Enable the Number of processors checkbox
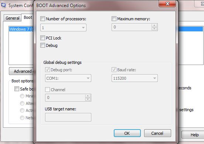 coord(42,19)
